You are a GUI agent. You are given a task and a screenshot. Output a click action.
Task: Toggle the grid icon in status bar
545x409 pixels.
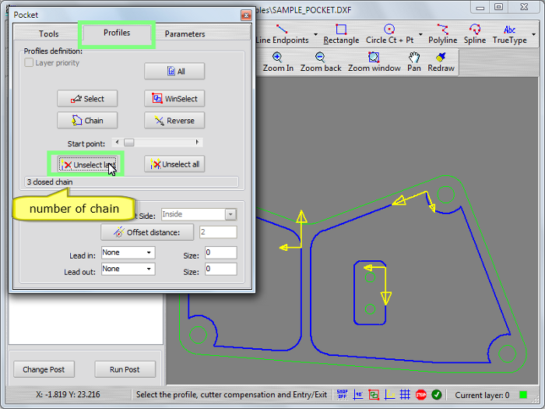click(405, 395)
